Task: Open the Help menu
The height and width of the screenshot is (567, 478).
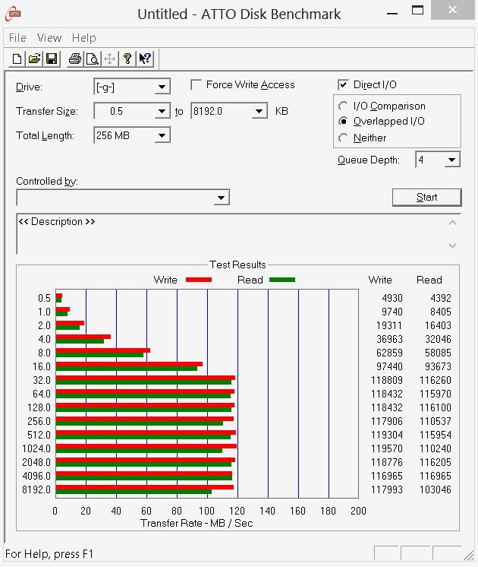Action: pyautogui.click(x=83, y=37)
